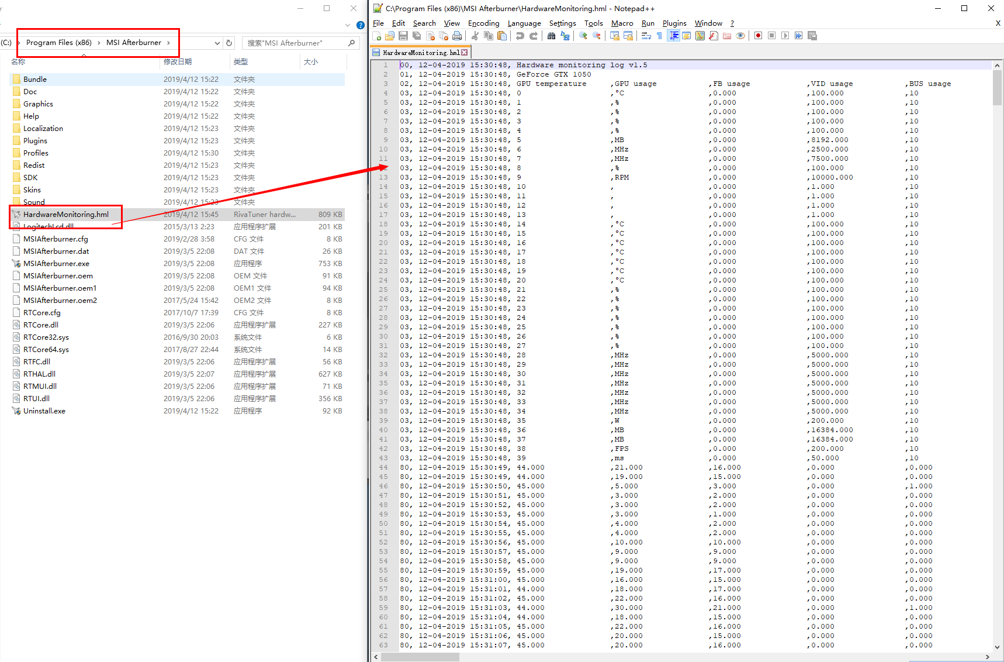Expand chevron after MSI Afterburner breadcrumb
Viewport: 1004px width, 662px height.
pos(168,43)
